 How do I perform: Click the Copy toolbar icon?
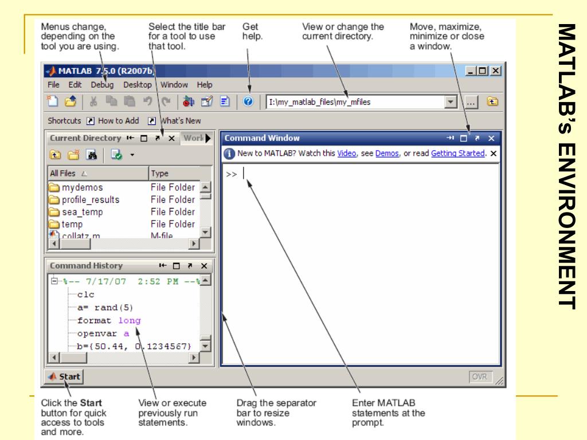pyautogui.click(x=111, y=101)
